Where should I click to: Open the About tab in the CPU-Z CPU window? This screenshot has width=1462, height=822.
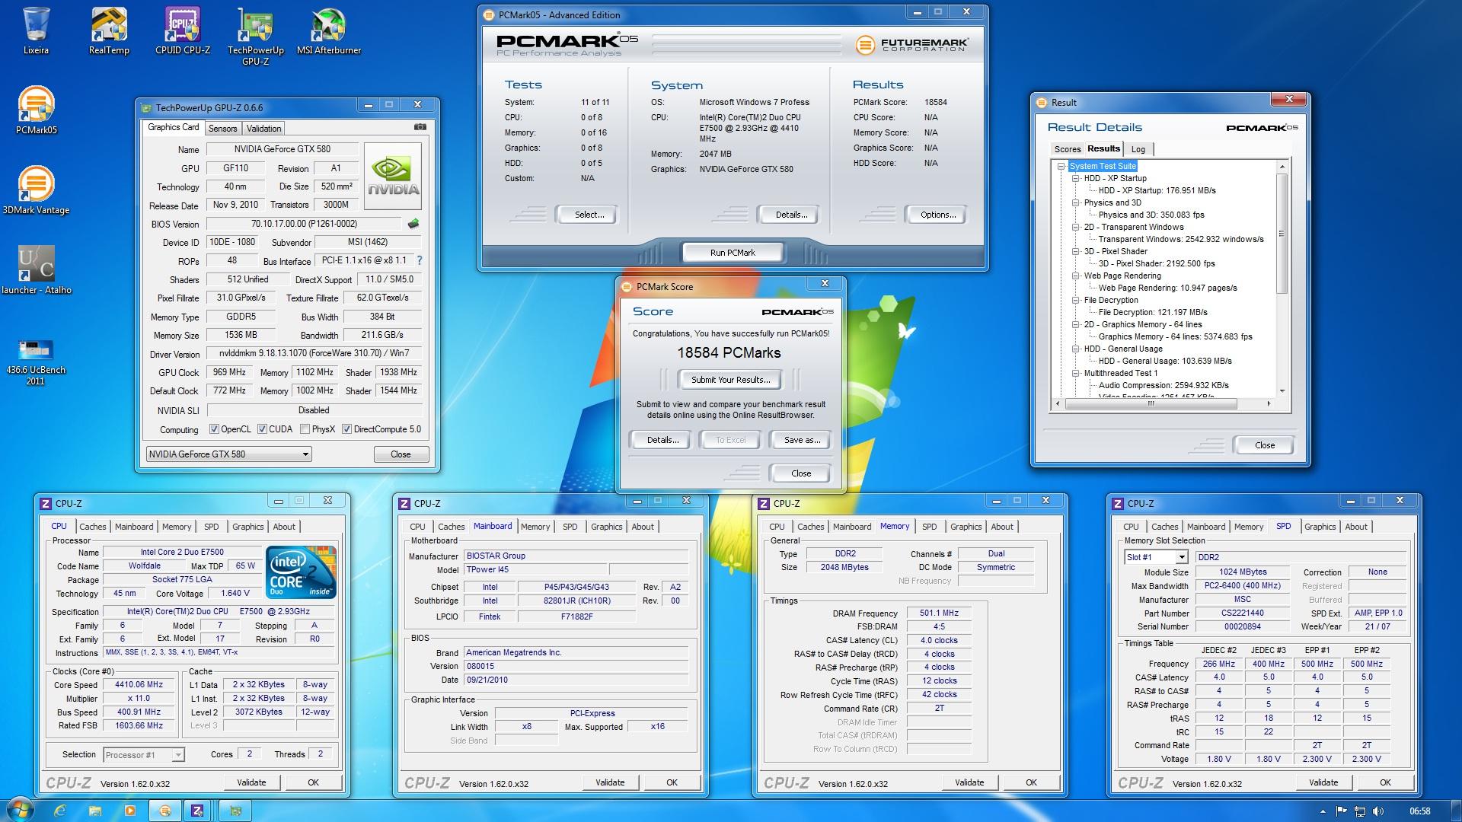pos(284,527)
